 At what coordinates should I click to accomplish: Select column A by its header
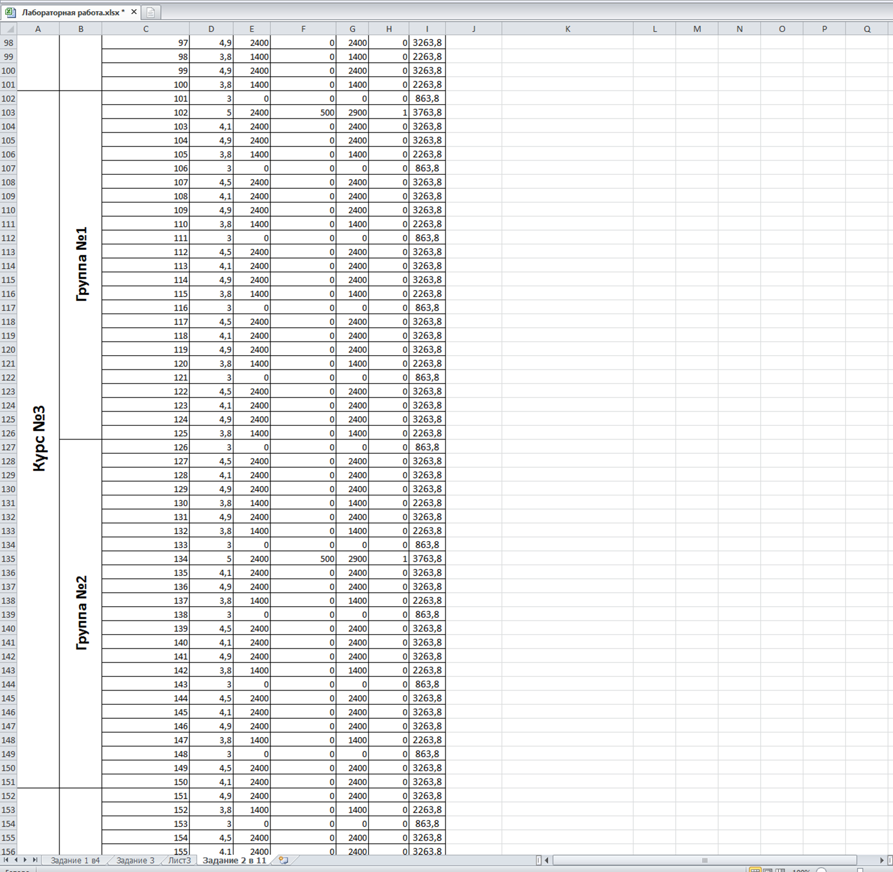coord(38,29)
